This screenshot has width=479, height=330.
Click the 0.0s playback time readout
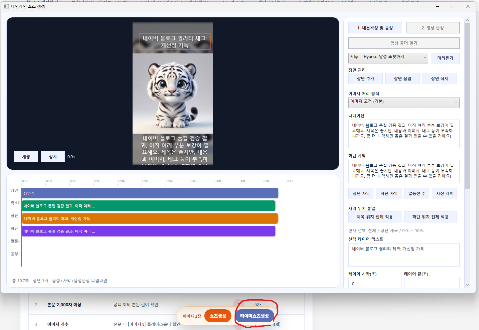tap(71, 157)
